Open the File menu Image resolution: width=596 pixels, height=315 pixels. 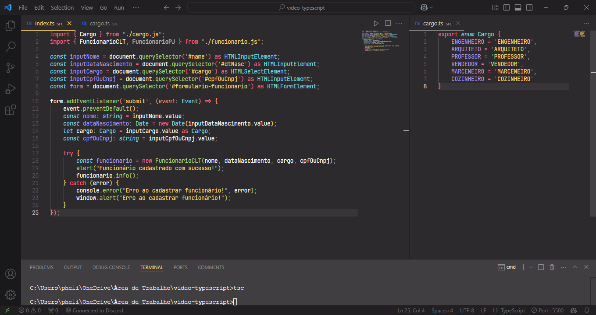23,7
